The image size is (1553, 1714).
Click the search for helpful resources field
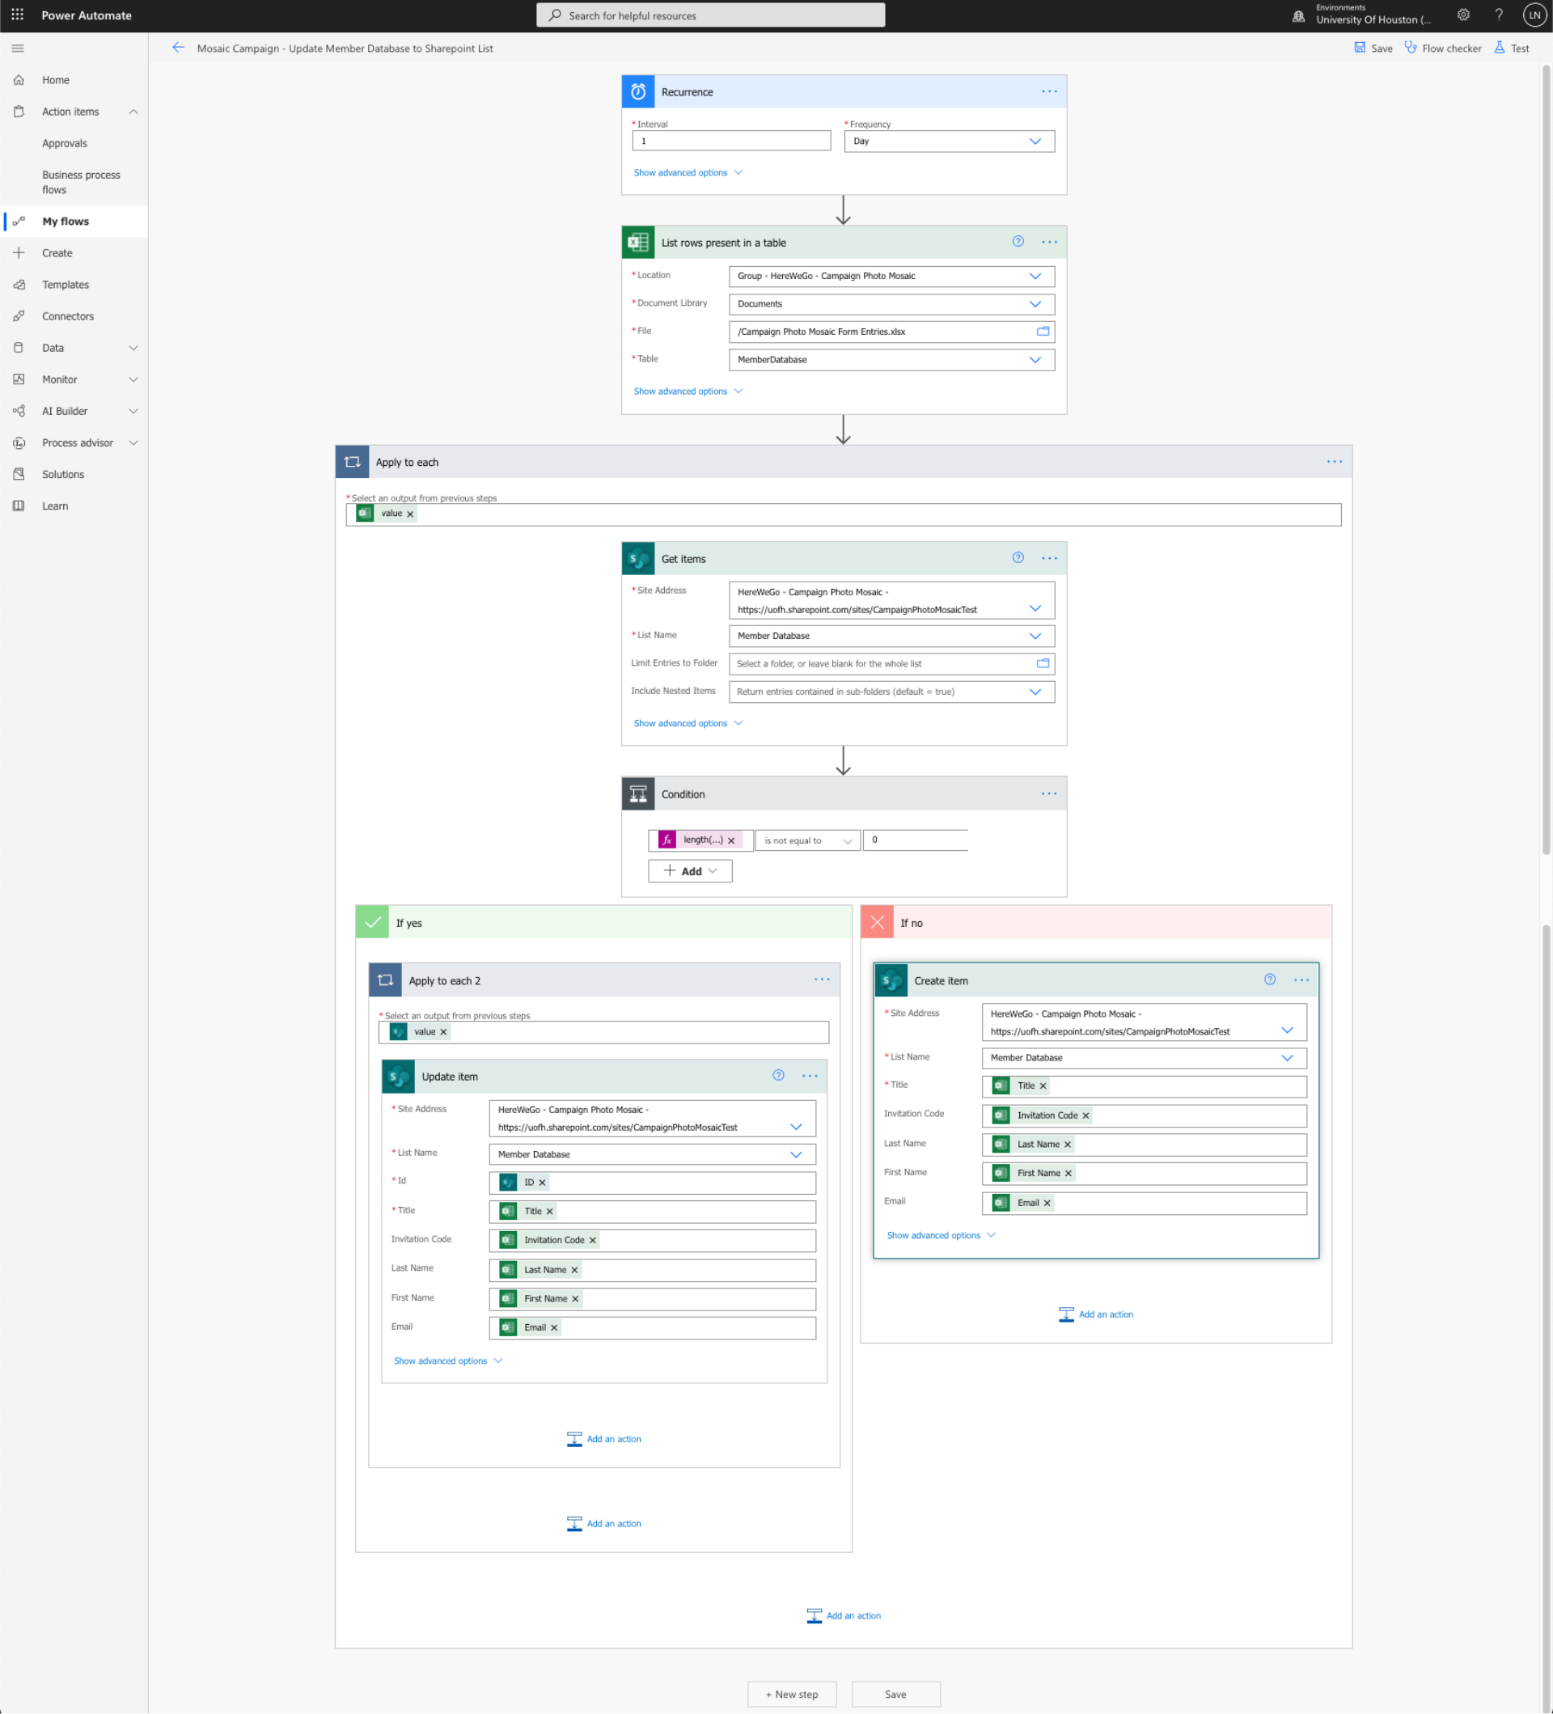(x=711, y=15)
